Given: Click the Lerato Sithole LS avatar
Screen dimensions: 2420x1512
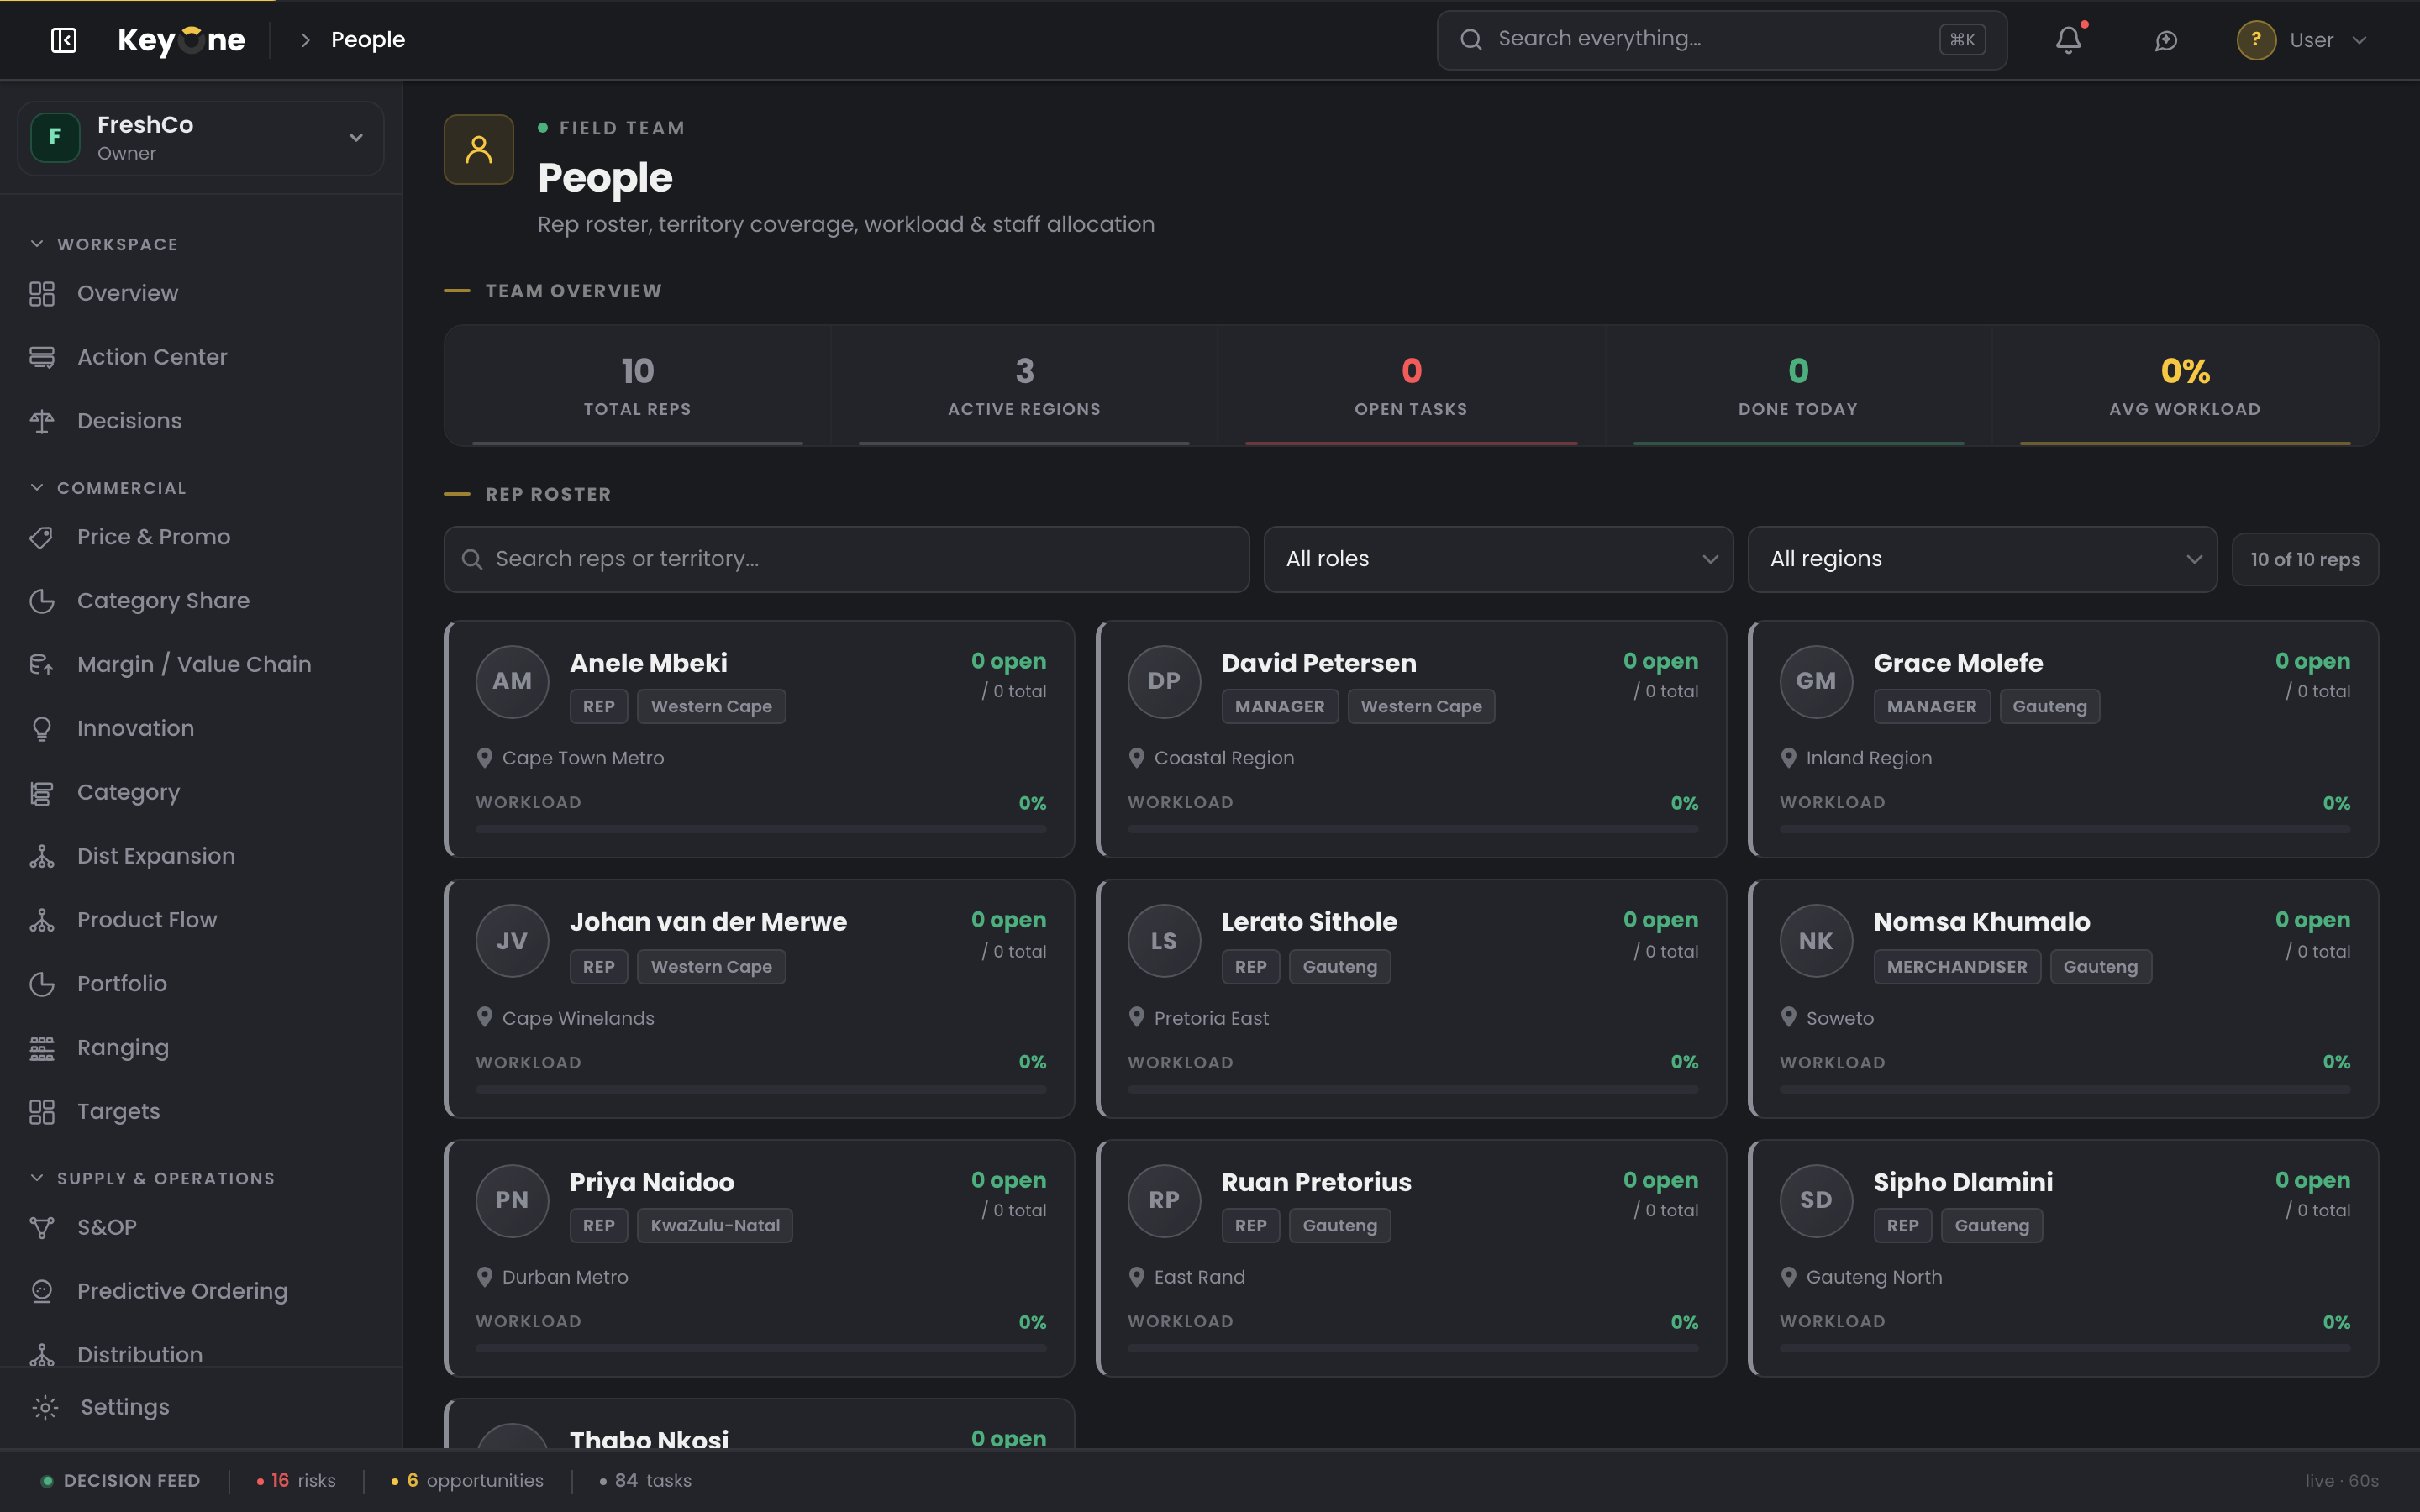Looking at the screenshot, I should tap(1164, 940).
